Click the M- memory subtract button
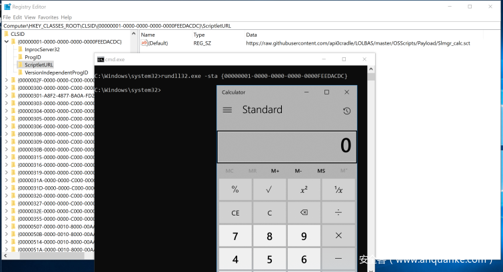Viewport: 503px width, 272px height. [x=298, y=171]
